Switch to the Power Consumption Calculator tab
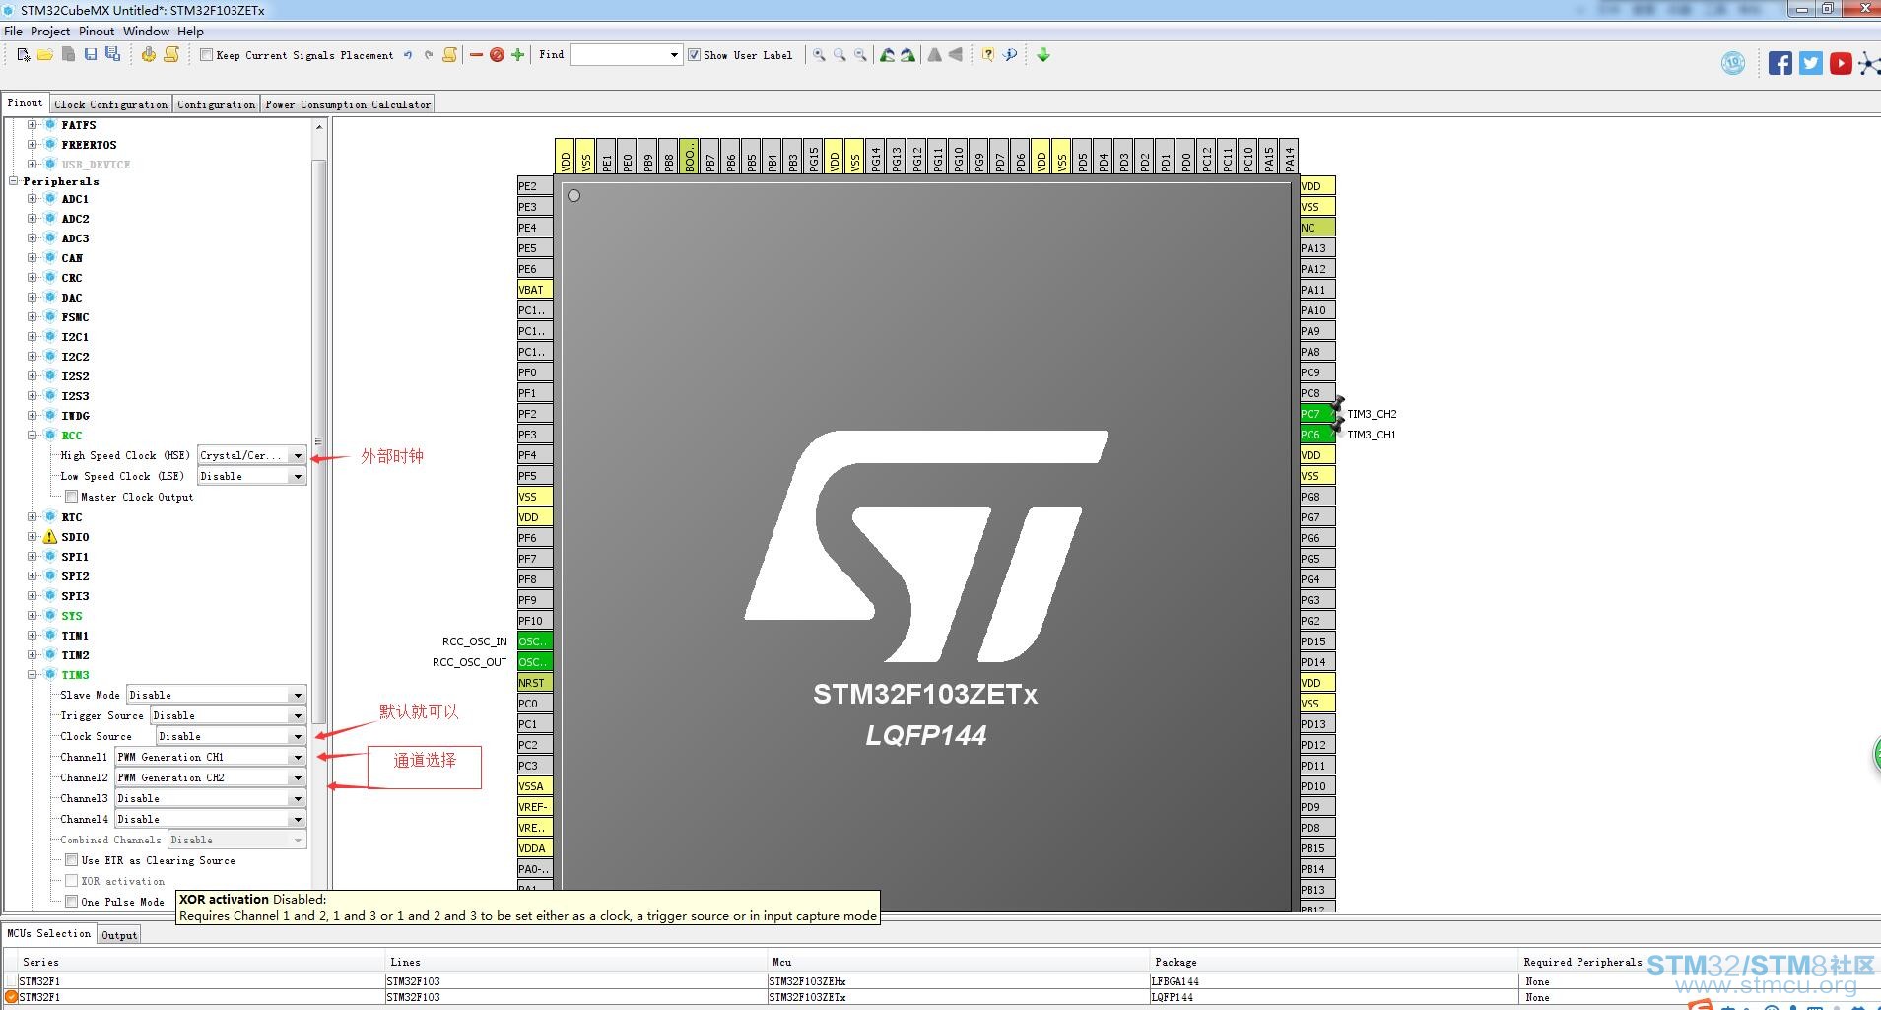The image size is (1881, 1010). point(348,104)
